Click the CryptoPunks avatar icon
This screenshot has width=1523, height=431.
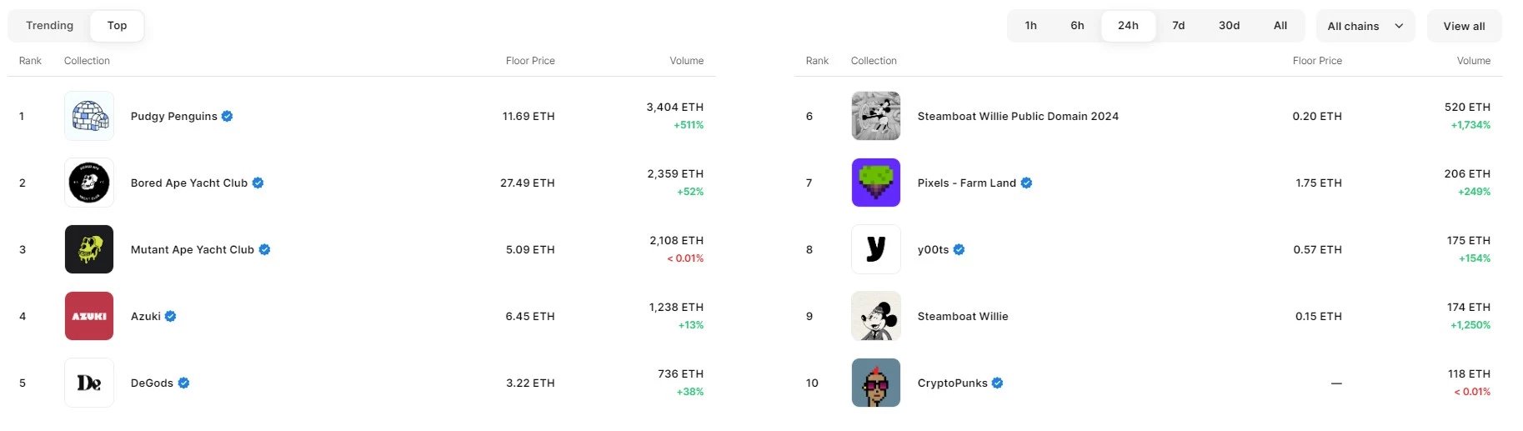coord(875,383)
